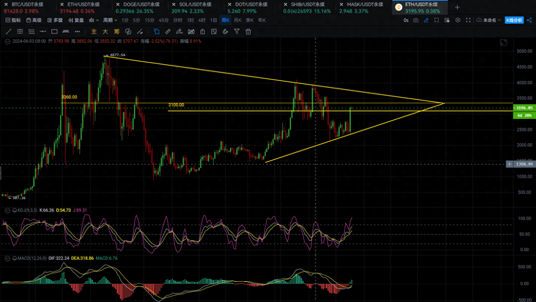Open more drawing tools (three dots)
This screenshot has width=536, height=302.
coord(77,32)
